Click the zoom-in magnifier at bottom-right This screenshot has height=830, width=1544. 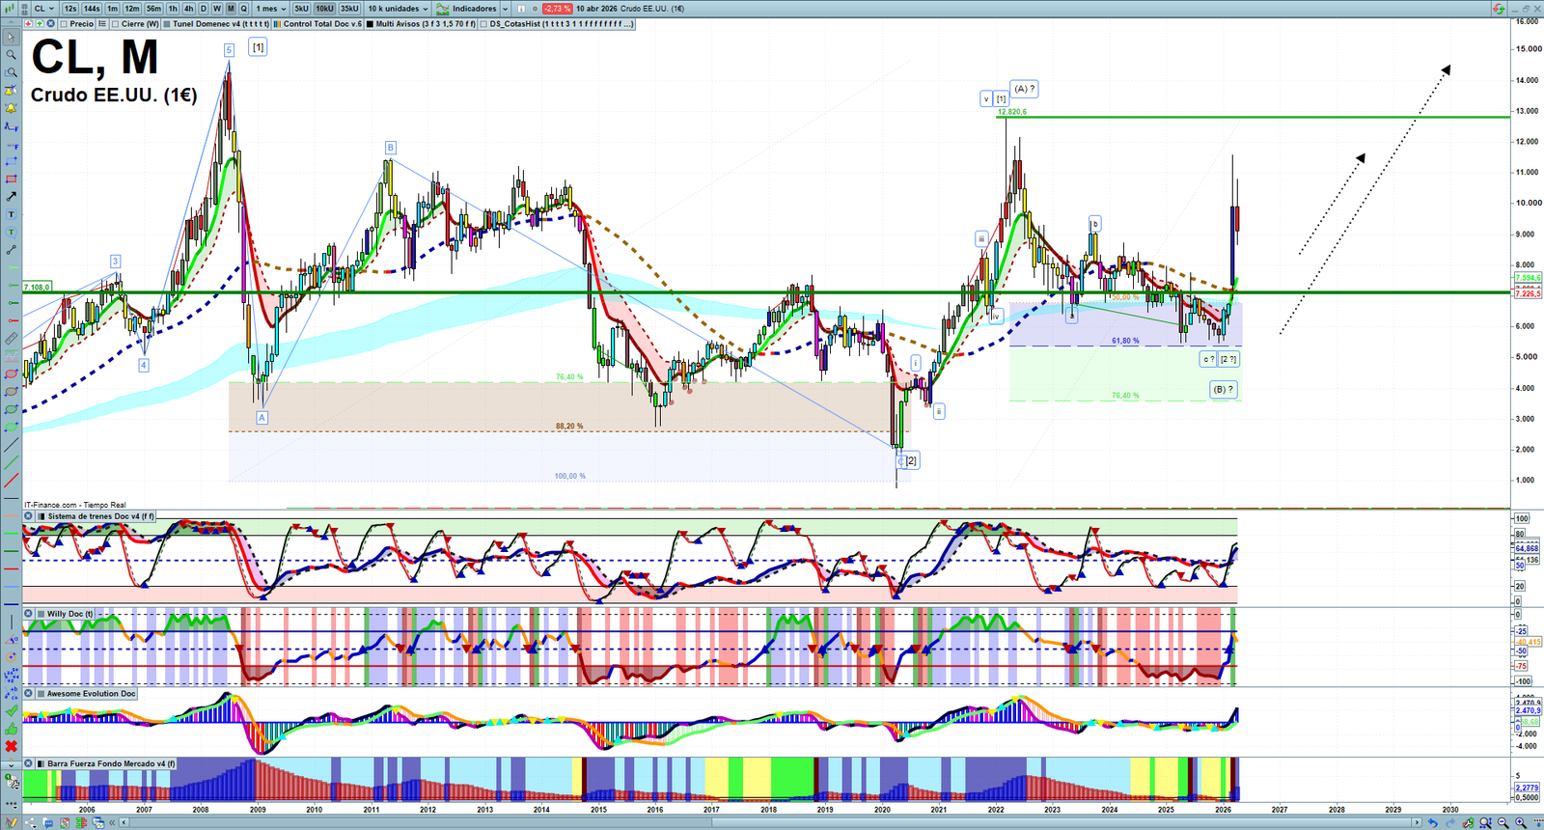tap(1521, 822)
